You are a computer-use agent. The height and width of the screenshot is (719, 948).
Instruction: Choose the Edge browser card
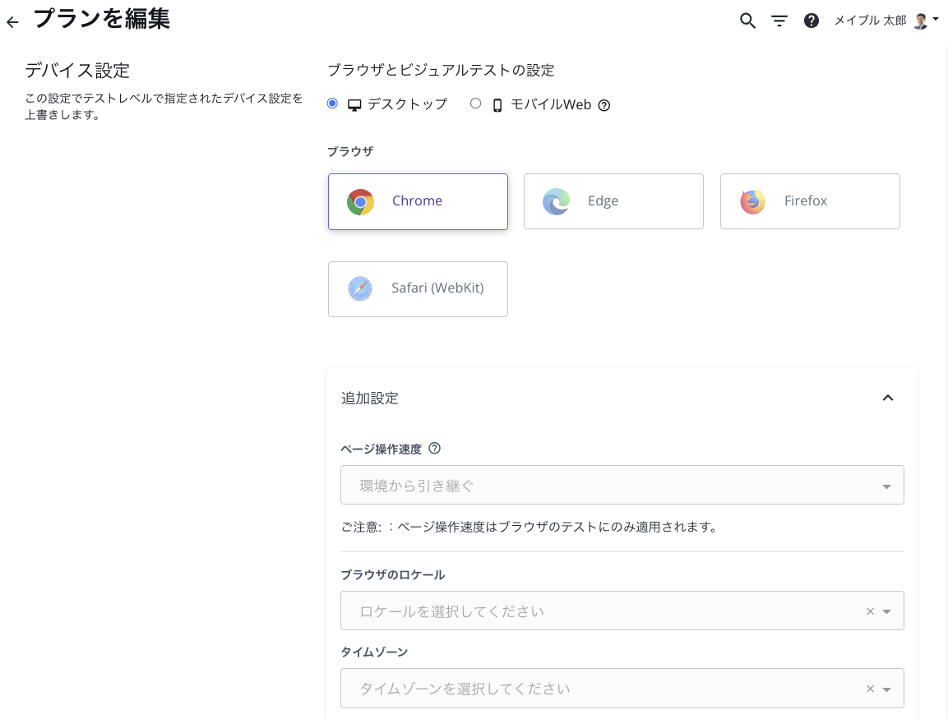pos(613,201)
